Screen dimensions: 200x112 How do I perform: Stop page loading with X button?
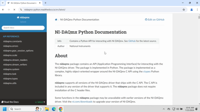click(14, 10)
